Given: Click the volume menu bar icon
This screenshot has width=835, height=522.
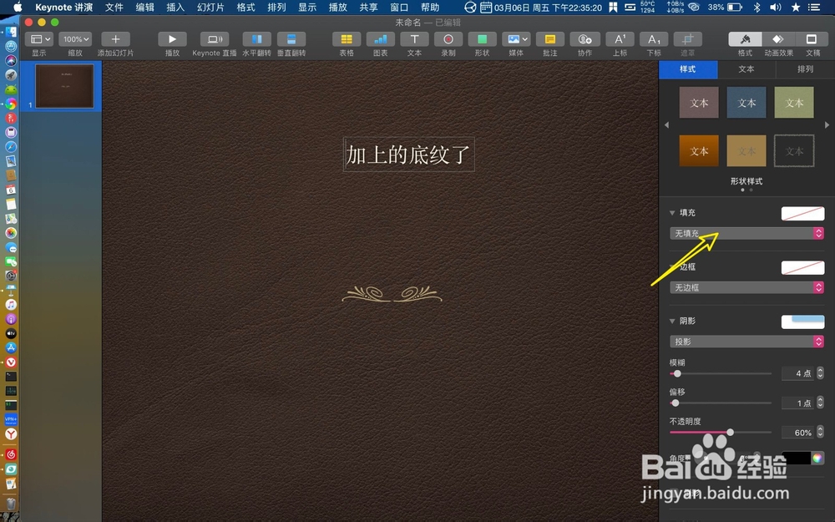Looking at the screenshot, I should (x=776, y=8).
